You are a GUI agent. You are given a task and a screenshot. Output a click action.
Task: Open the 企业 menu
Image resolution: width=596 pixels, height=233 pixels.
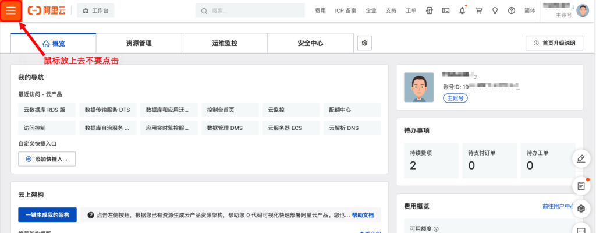371,10
